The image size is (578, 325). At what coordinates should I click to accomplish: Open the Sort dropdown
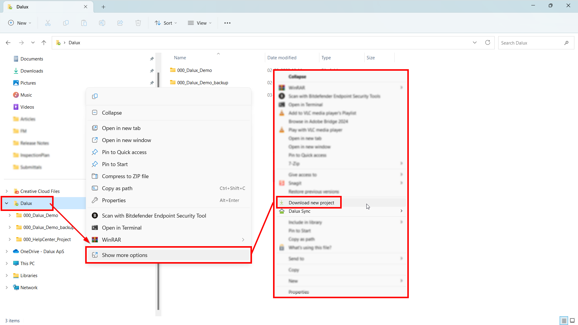click(x=166, y=23)
